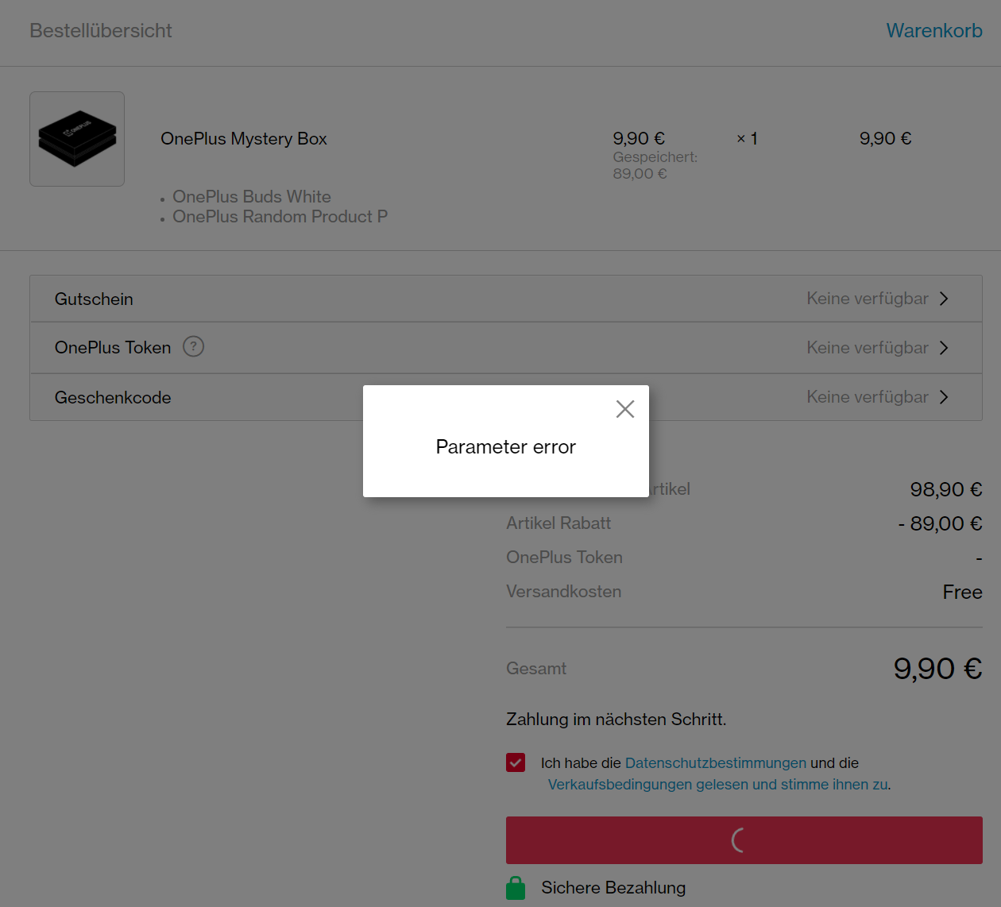Open the Warenkorb link
1001x907 pixels.
tap(934, 30)
